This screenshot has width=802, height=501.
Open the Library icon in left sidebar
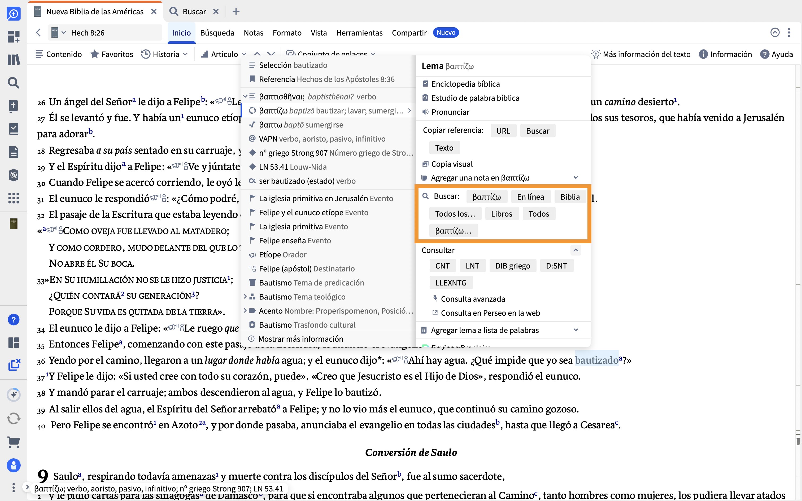(x=14, y=60)
